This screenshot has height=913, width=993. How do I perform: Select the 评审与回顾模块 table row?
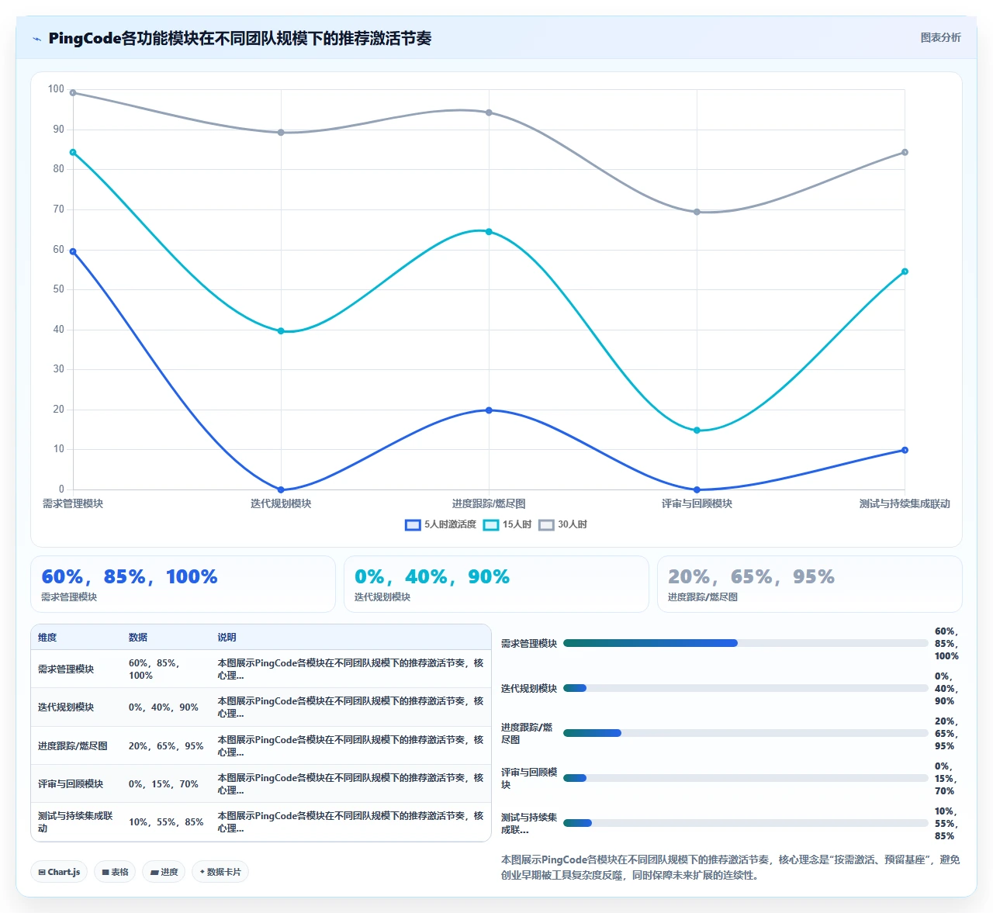pos(261,783)
